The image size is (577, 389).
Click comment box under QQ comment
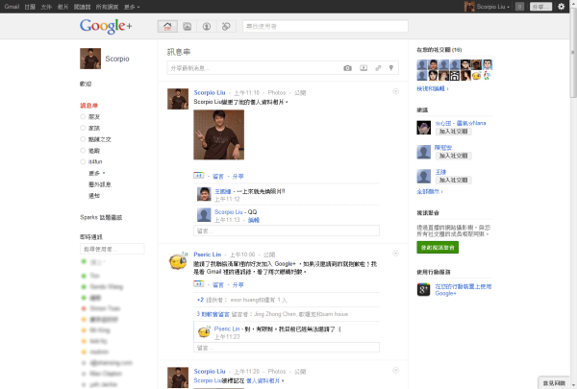click(287, 231)
